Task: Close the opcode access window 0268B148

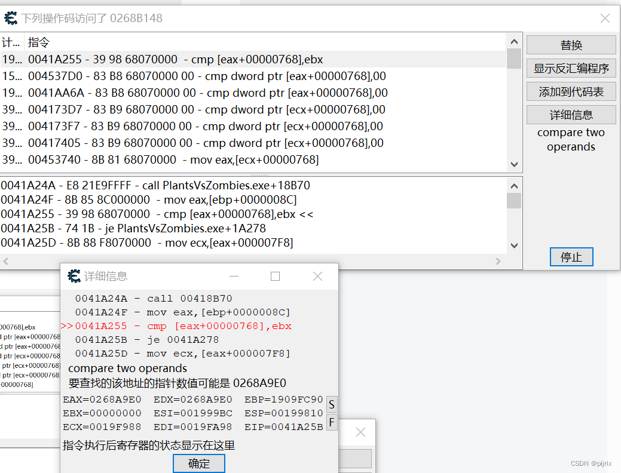Action: point(605,18)
